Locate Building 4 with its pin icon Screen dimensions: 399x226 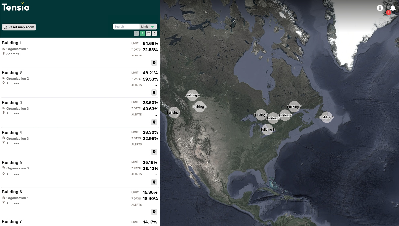tap(154, 152)
